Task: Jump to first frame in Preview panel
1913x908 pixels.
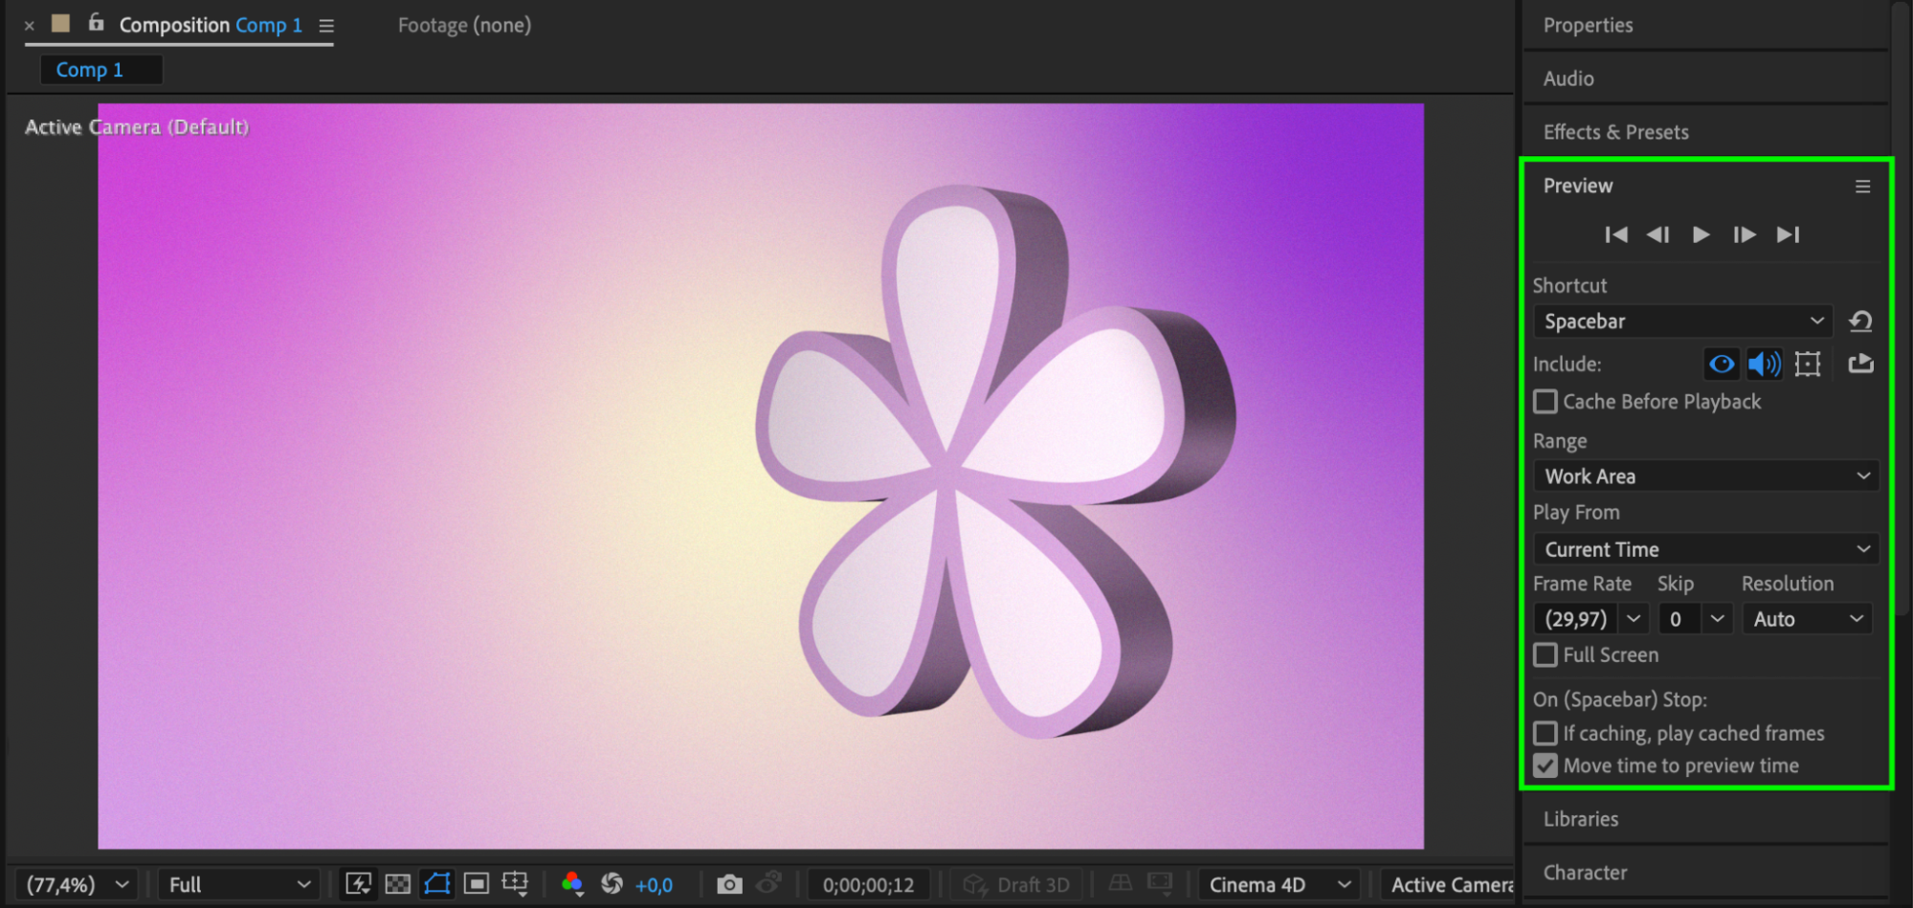Action: pos(1615,234)
